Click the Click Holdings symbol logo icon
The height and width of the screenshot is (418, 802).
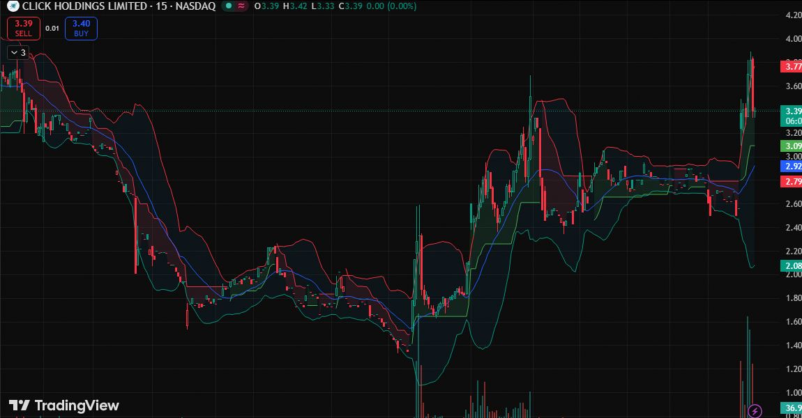(13, 6)
